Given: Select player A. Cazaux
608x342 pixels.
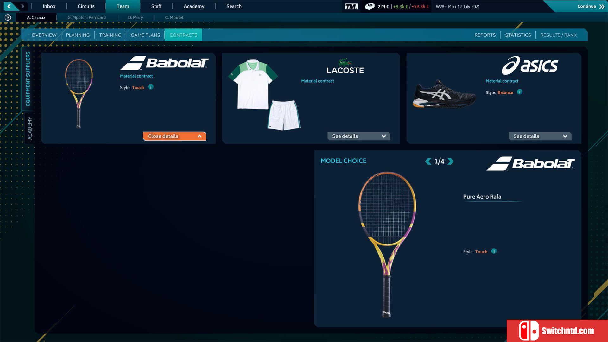Looking at the screenshot, I should (x=36, y=17).
